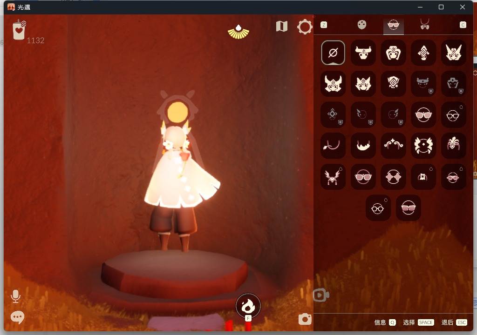This screenshot has width=477, height=335.
Task: Equip the bright mask with curved demon horns
Action: point(333,84)
